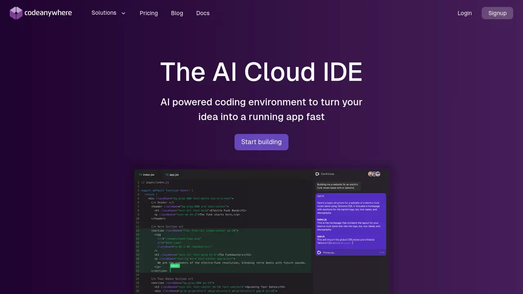
Task: Navigate to Docs
Action: point(203,13)
